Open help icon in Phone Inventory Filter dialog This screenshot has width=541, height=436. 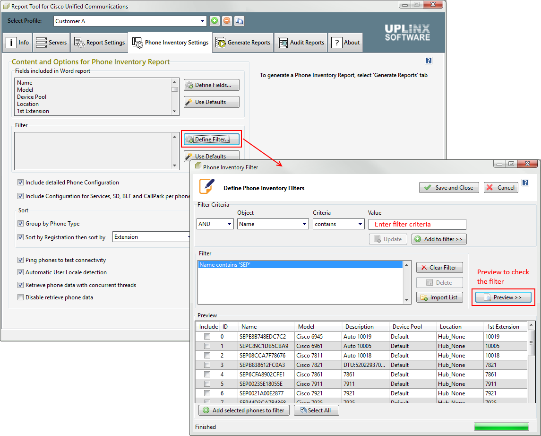click(x=525, y=183)
